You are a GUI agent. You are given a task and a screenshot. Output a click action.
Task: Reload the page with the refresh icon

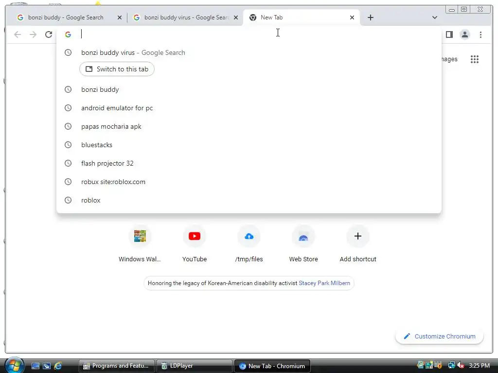[49, 34]
